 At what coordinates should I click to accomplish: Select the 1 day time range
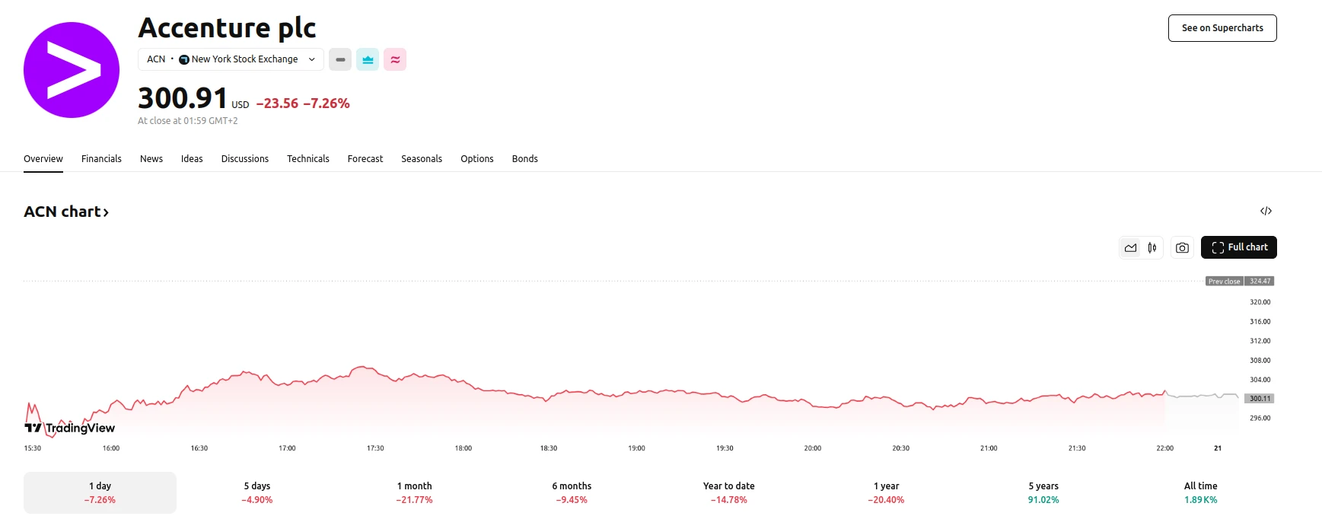click(x=100, y=492)
